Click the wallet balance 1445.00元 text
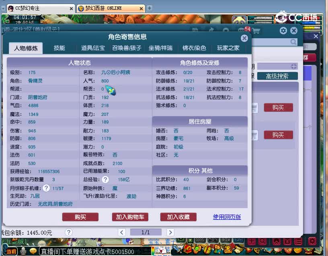The height and width of the screenshot is (256, 328). (39, 233)
